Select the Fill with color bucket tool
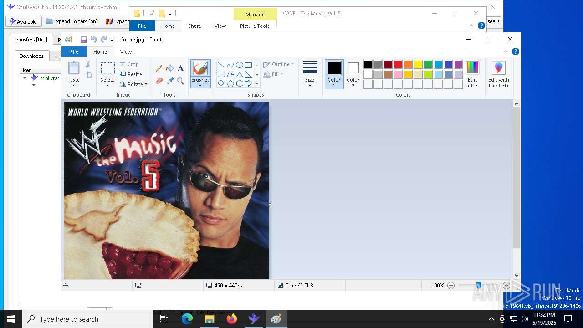Image resolution: width=583 pixels, height=328 pixels. (x=170, y=68)
